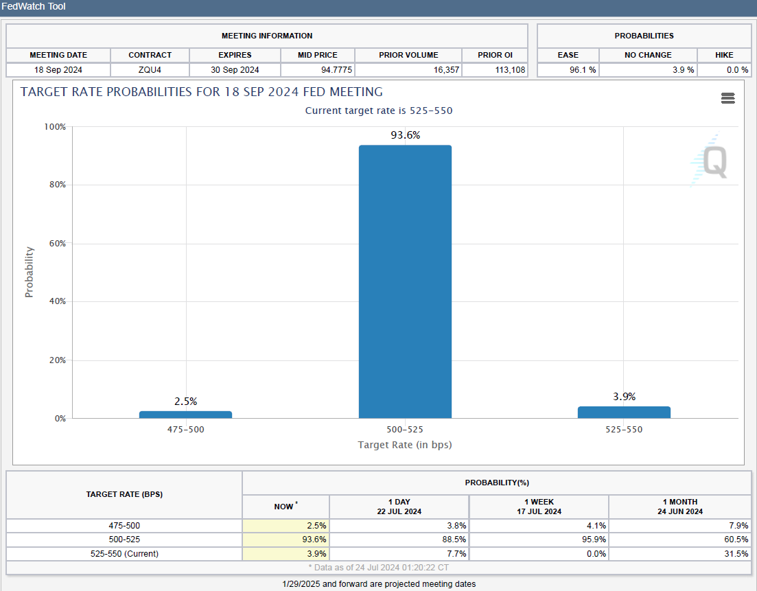Click the 500-525 x-axis label
Image resolution: width=757 pixels, height=591 pixels.
pyautogui.click(x=404, y=429)
